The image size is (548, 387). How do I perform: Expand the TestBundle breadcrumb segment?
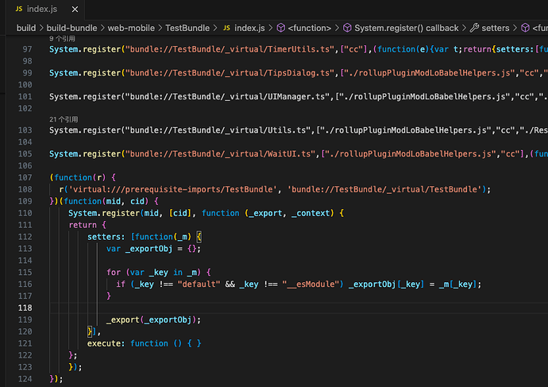(x=190, y=28)
